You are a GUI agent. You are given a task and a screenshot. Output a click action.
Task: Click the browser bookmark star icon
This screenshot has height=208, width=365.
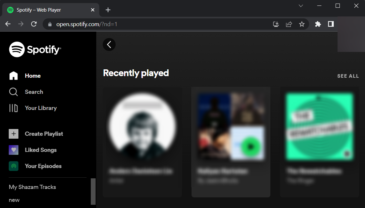point(302,24)
